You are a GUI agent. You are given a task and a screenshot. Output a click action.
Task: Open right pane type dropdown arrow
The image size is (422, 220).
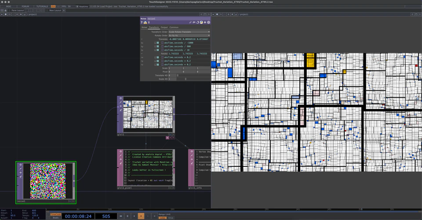(214, 14)
